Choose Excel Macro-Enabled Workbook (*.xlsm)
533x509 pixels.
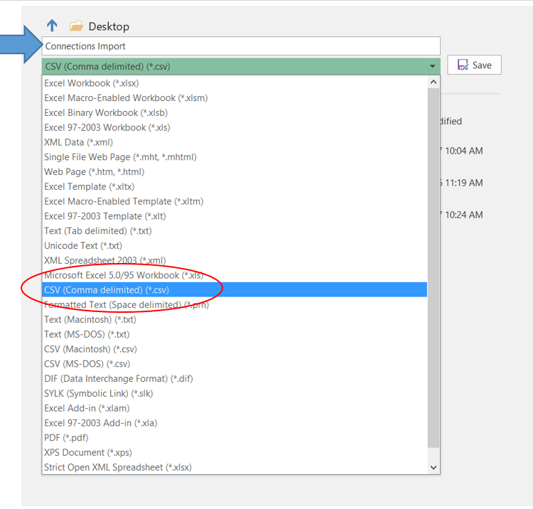(126, 98)
